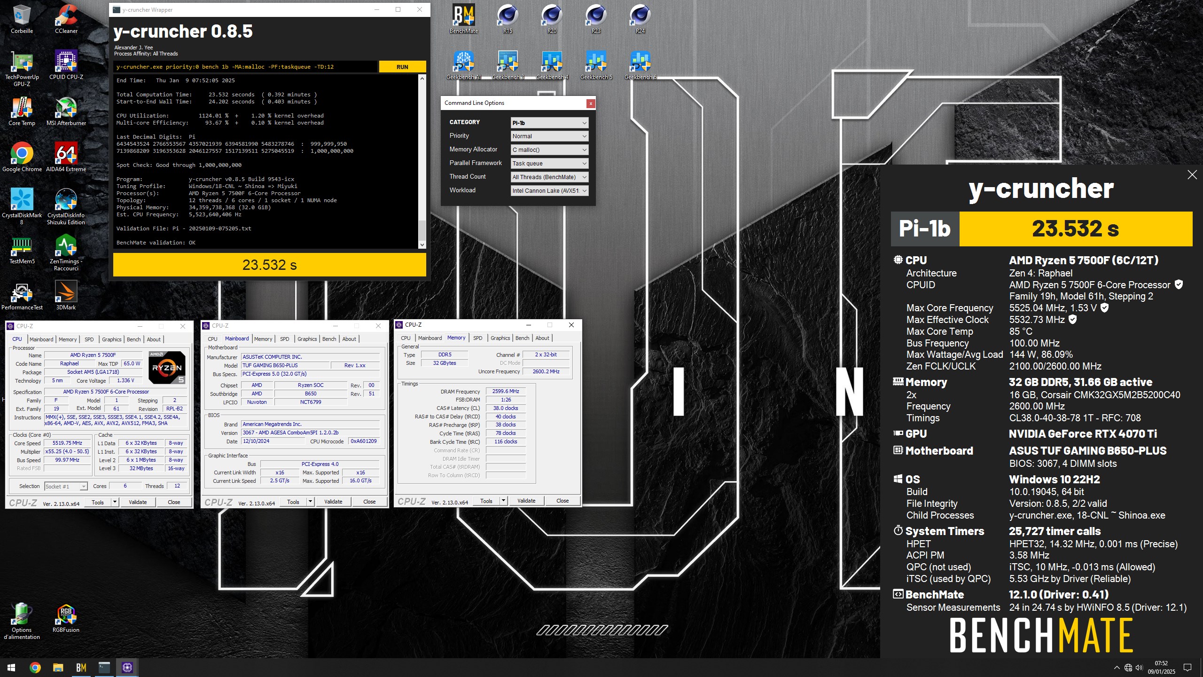
Task: Open the Geekbench 6 desktop shortcut
Action: (x=641, y=65)
